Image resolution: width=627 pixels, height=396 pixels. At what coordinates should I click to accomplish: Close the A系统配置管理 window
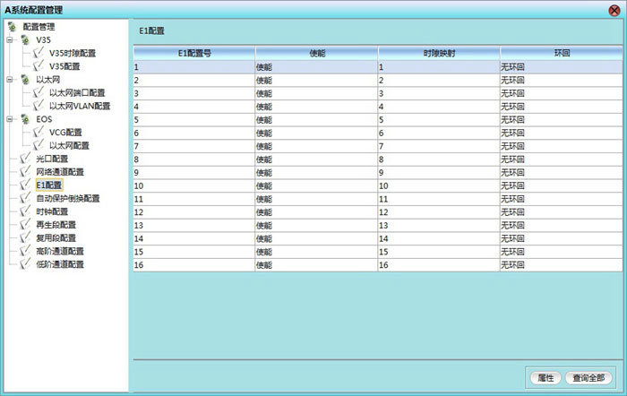(x=614, y=10)
